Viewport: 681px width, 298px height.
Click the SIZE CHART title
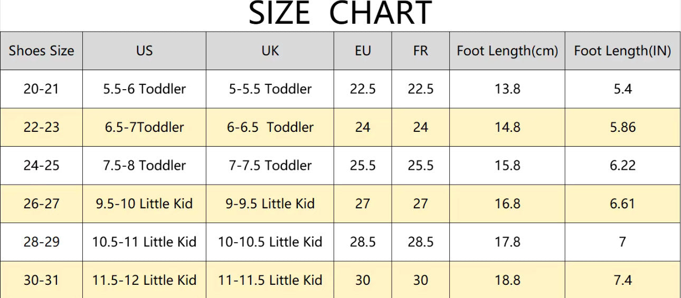click(x=340, y=13)
